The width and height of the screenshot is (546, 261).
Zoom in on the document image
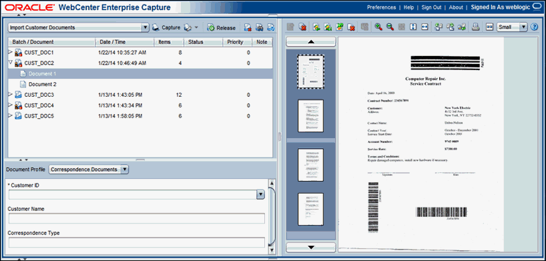378,27
